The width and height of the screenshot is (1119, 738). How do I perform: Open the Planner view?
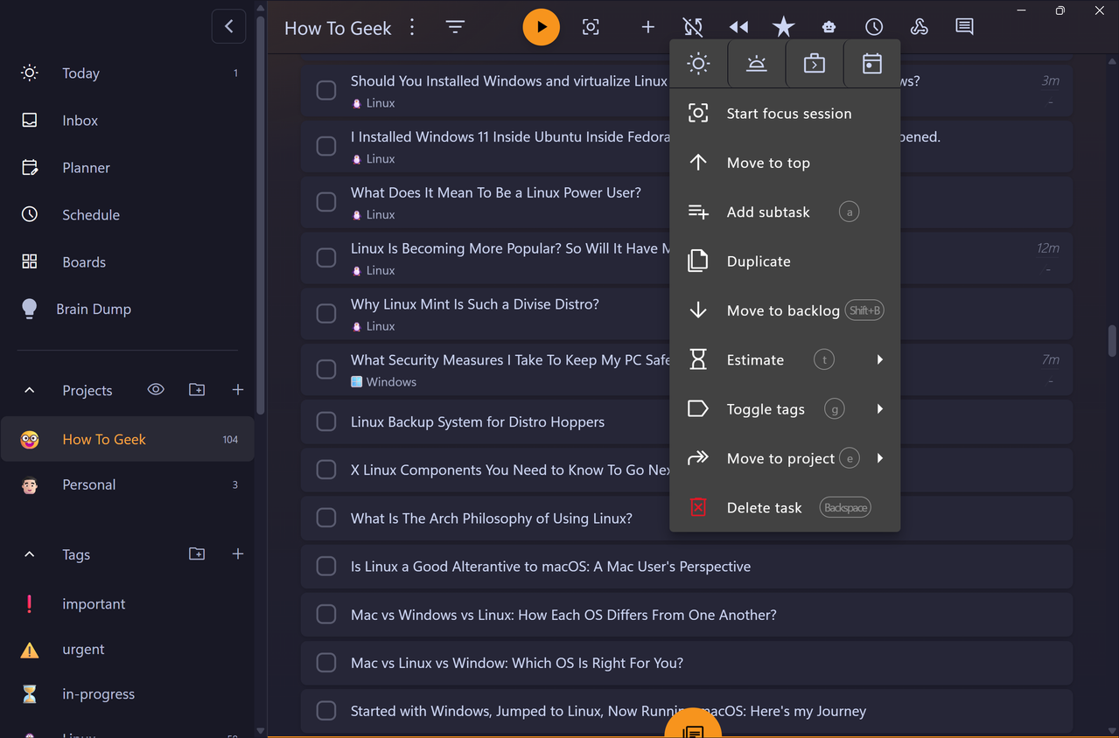128,168
